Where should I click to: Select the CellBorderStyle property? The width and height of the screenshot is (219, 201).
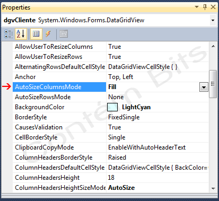[x=59, y=137]
